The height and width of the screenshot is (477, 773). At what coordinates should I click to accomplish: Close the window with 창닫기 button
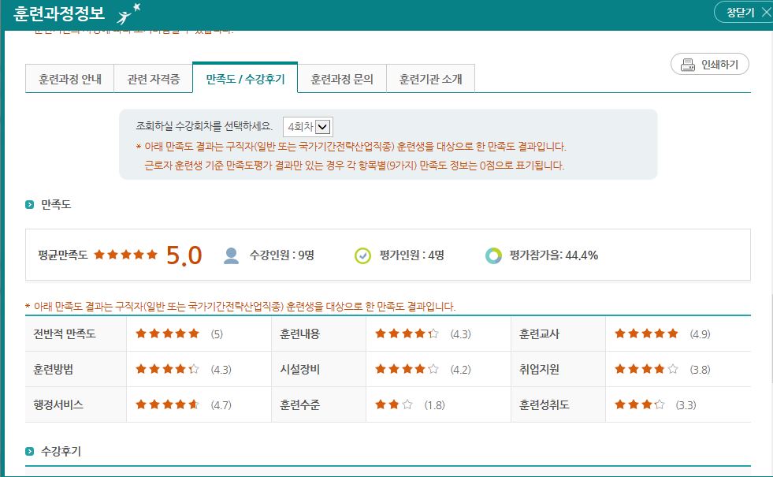[743, 13]
